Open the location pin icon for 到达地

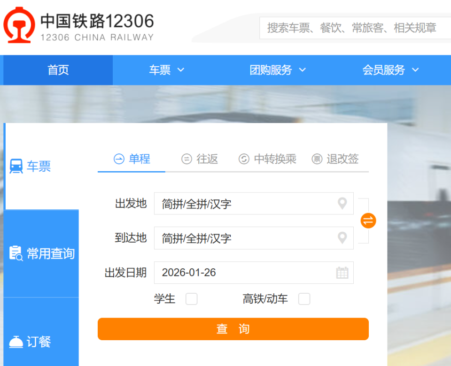(x=342, y=238)
